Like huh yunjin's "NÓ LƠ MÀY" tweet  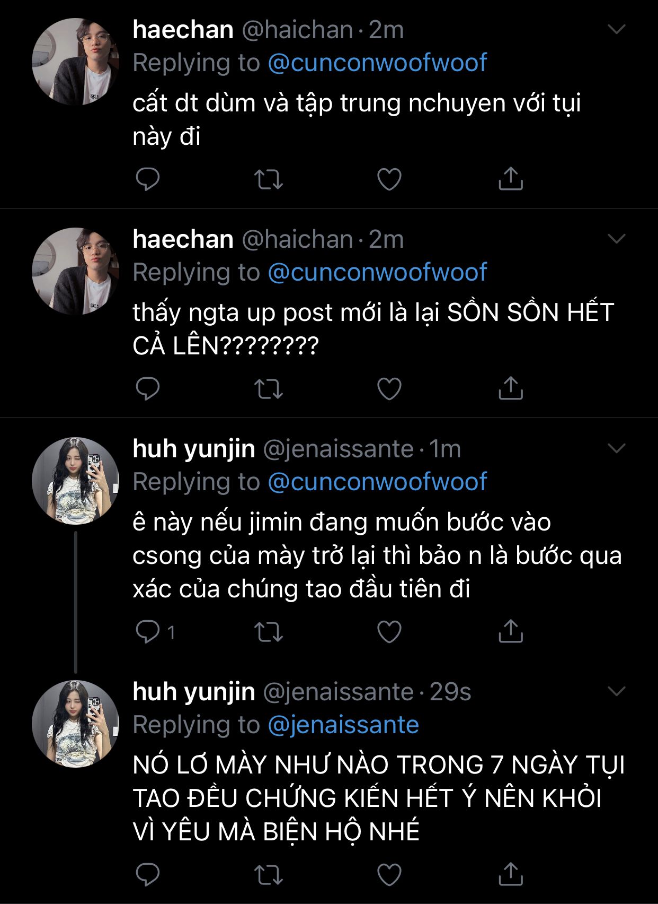coord(389,875)
